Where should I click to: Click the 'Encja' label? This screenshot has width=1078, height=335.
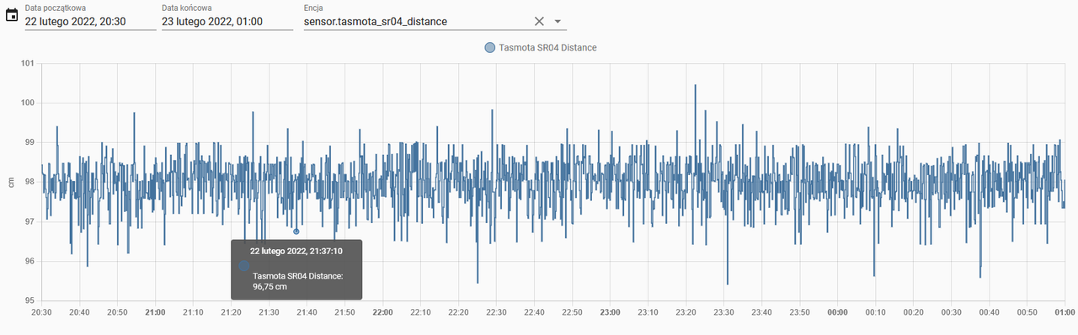point(312,8)
